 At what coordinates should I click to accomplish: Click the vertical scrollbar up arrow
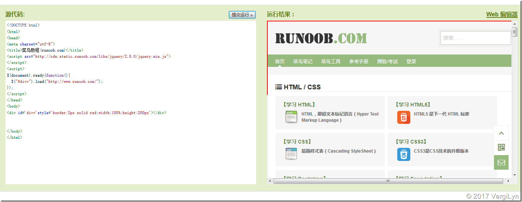point(514,24)
